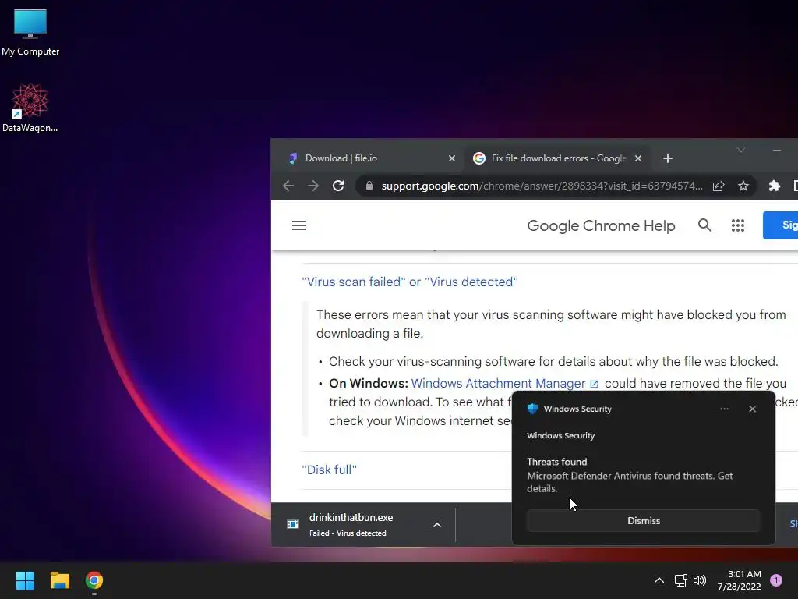The width and height of the screenshot is (798, 599).
Task: Close the Windows Security toast
Action: point(752,409)
